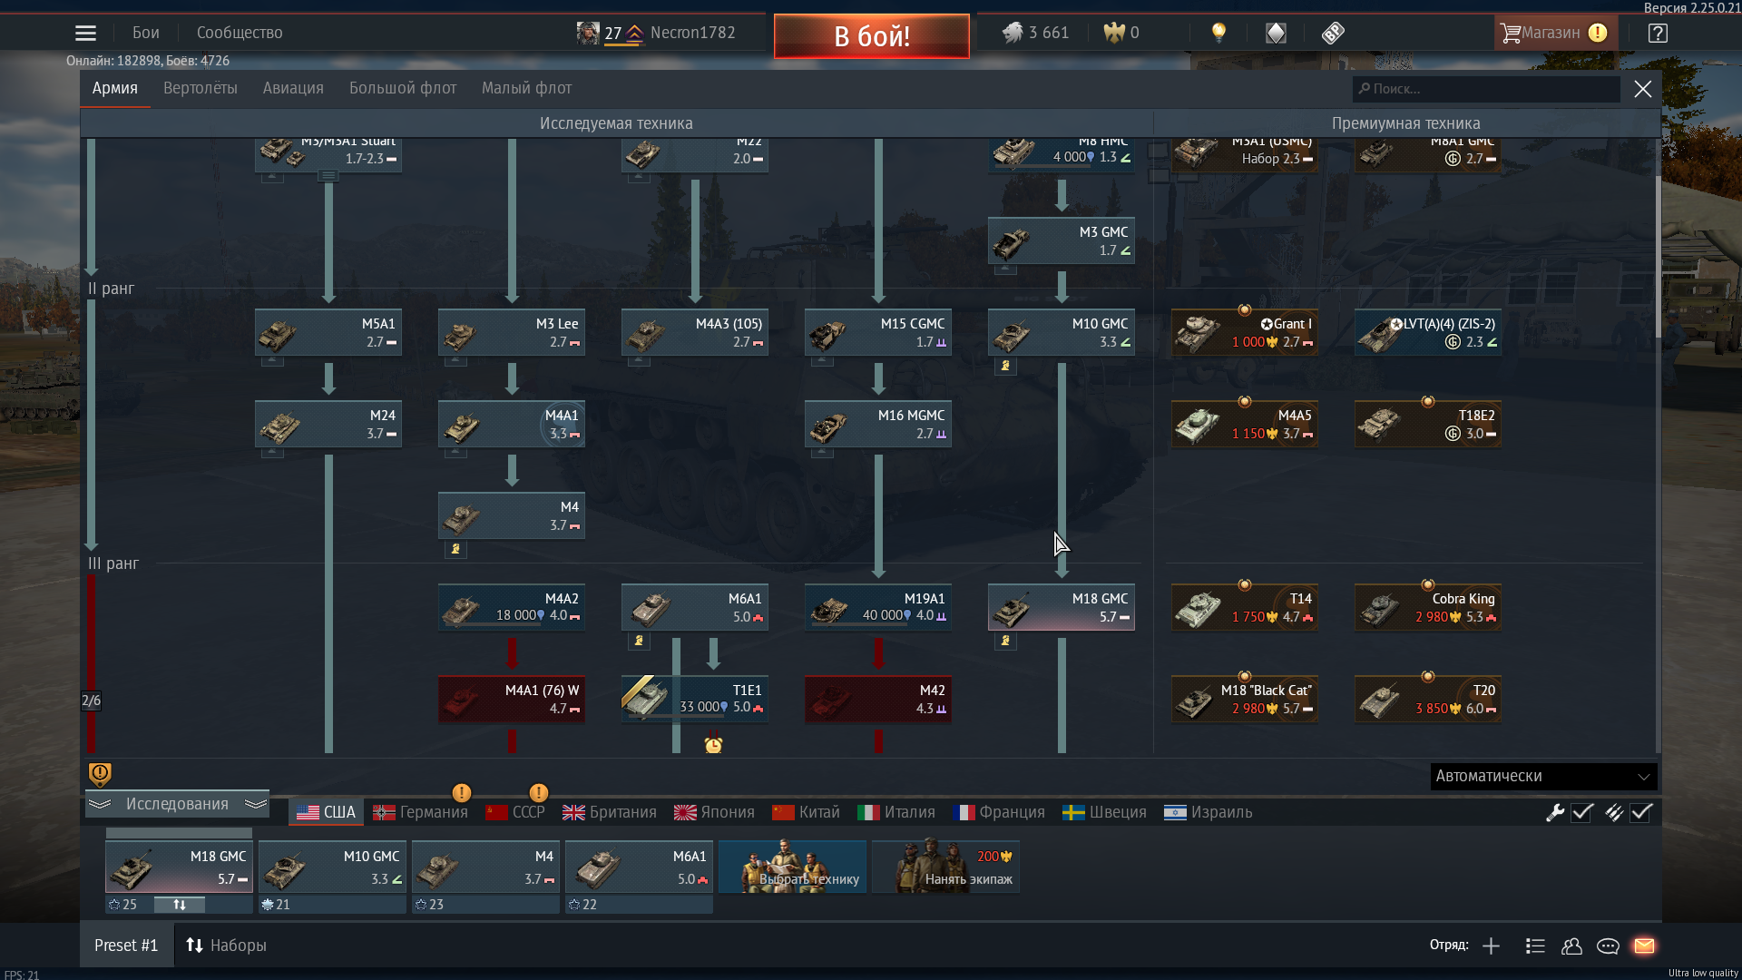Select Германия nation
1742x980 pixels.
[420, 813]
